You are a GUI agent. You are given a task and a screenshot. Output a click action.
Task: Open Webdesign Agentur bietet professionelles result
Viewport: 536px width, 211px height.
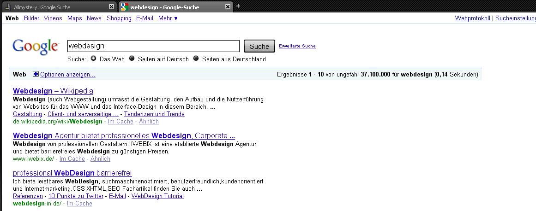124,135
